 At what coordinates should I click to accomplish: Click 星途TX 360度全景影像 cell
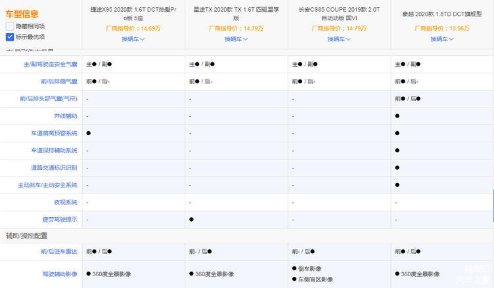pyautogui.click(x=212, y=274)
